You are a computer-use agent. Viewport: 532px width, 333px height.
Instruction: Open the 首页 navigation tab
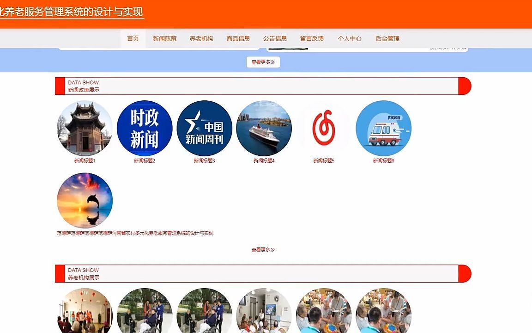133,39
